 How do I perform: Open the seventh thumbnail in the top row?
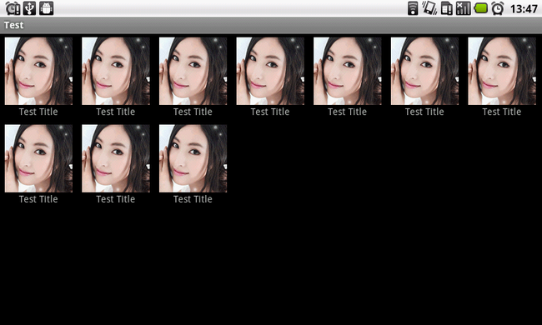coord(502,71)
